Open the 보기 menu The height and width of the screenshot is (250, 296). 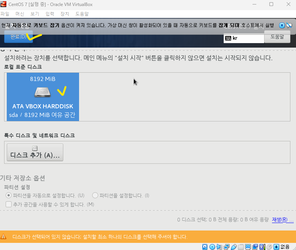(35, 14)
